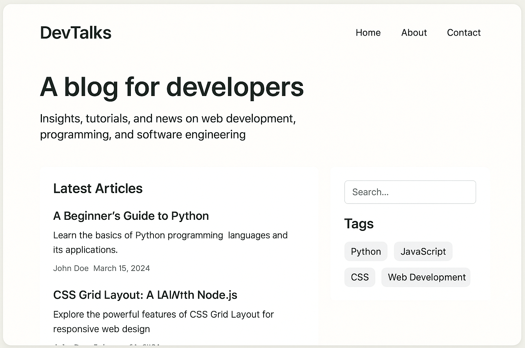Filter by the Python tag
Image resolution: width=525 pixels, height=348 pixels.
[x=366, y=252]
